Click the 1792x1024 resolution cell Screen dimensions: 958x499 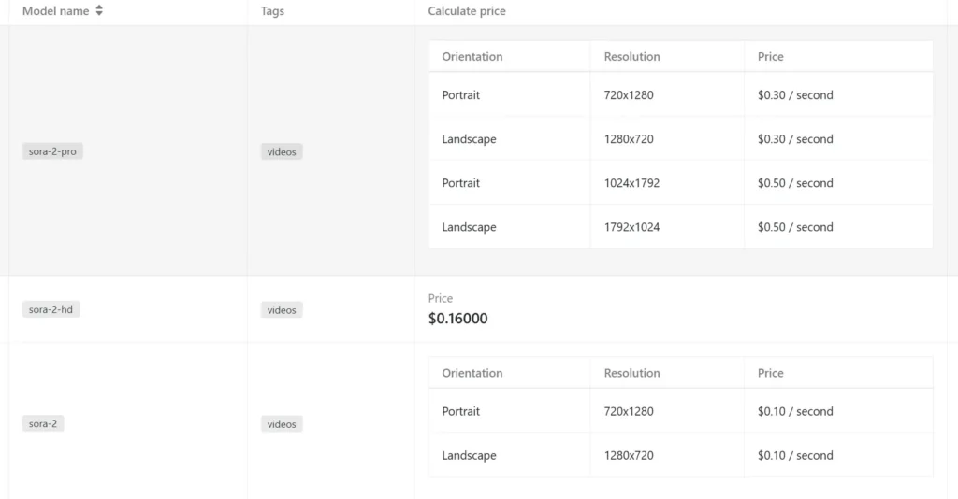(x=631, y=227)
